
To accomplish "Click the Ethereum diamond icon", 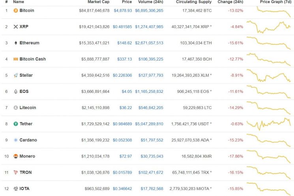I will [16, 43].
